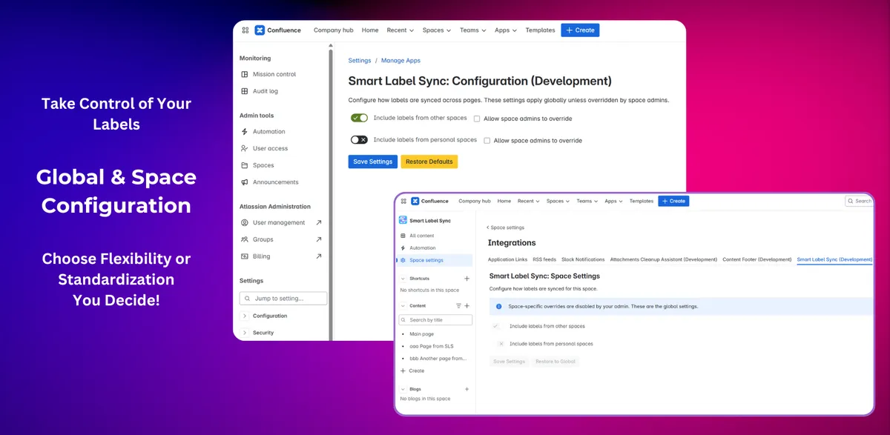
Task: Add content with the Content plus icon
Action: [x=467, y=305]
